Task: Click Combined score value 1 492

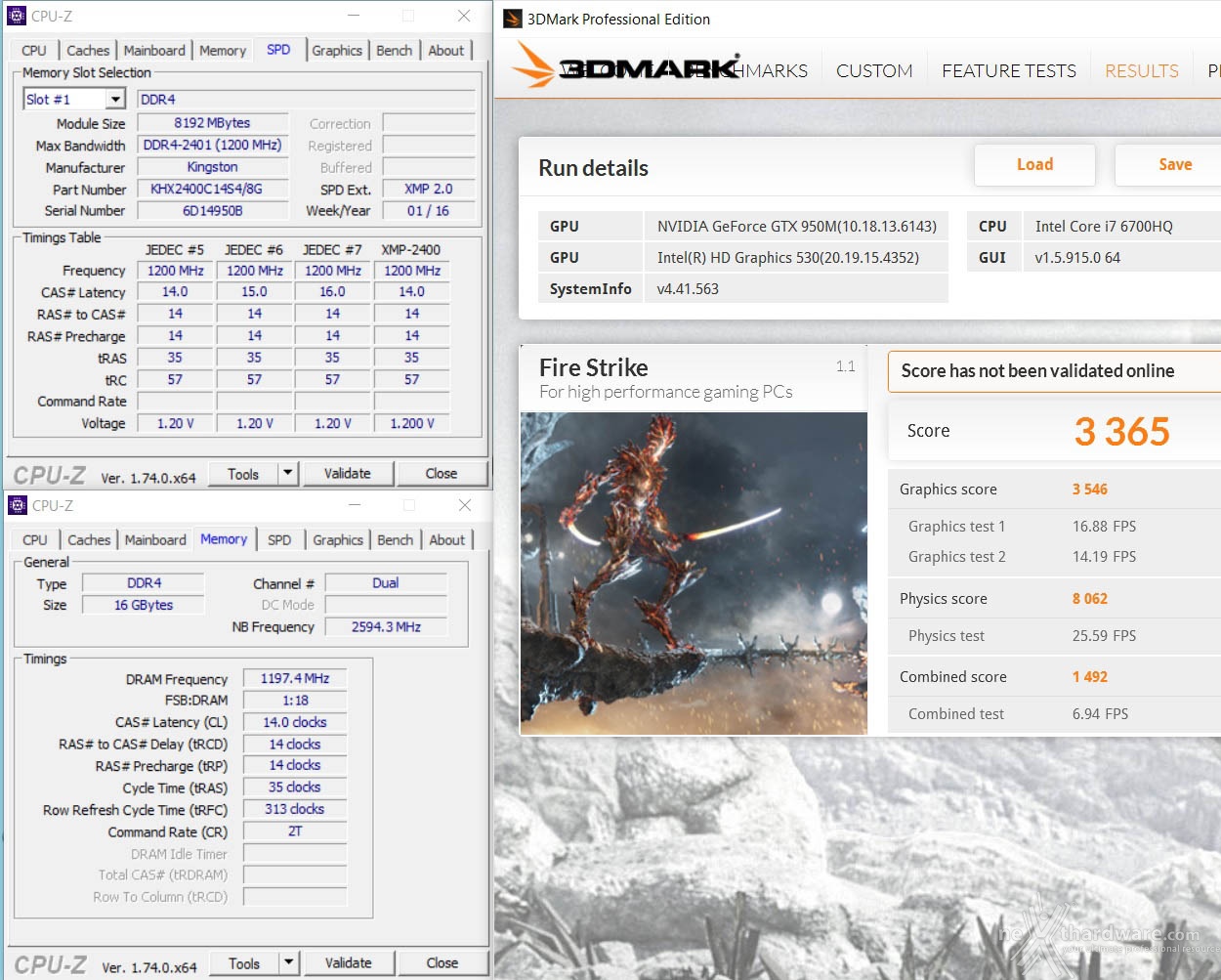Action: [x=1090, y=677]
